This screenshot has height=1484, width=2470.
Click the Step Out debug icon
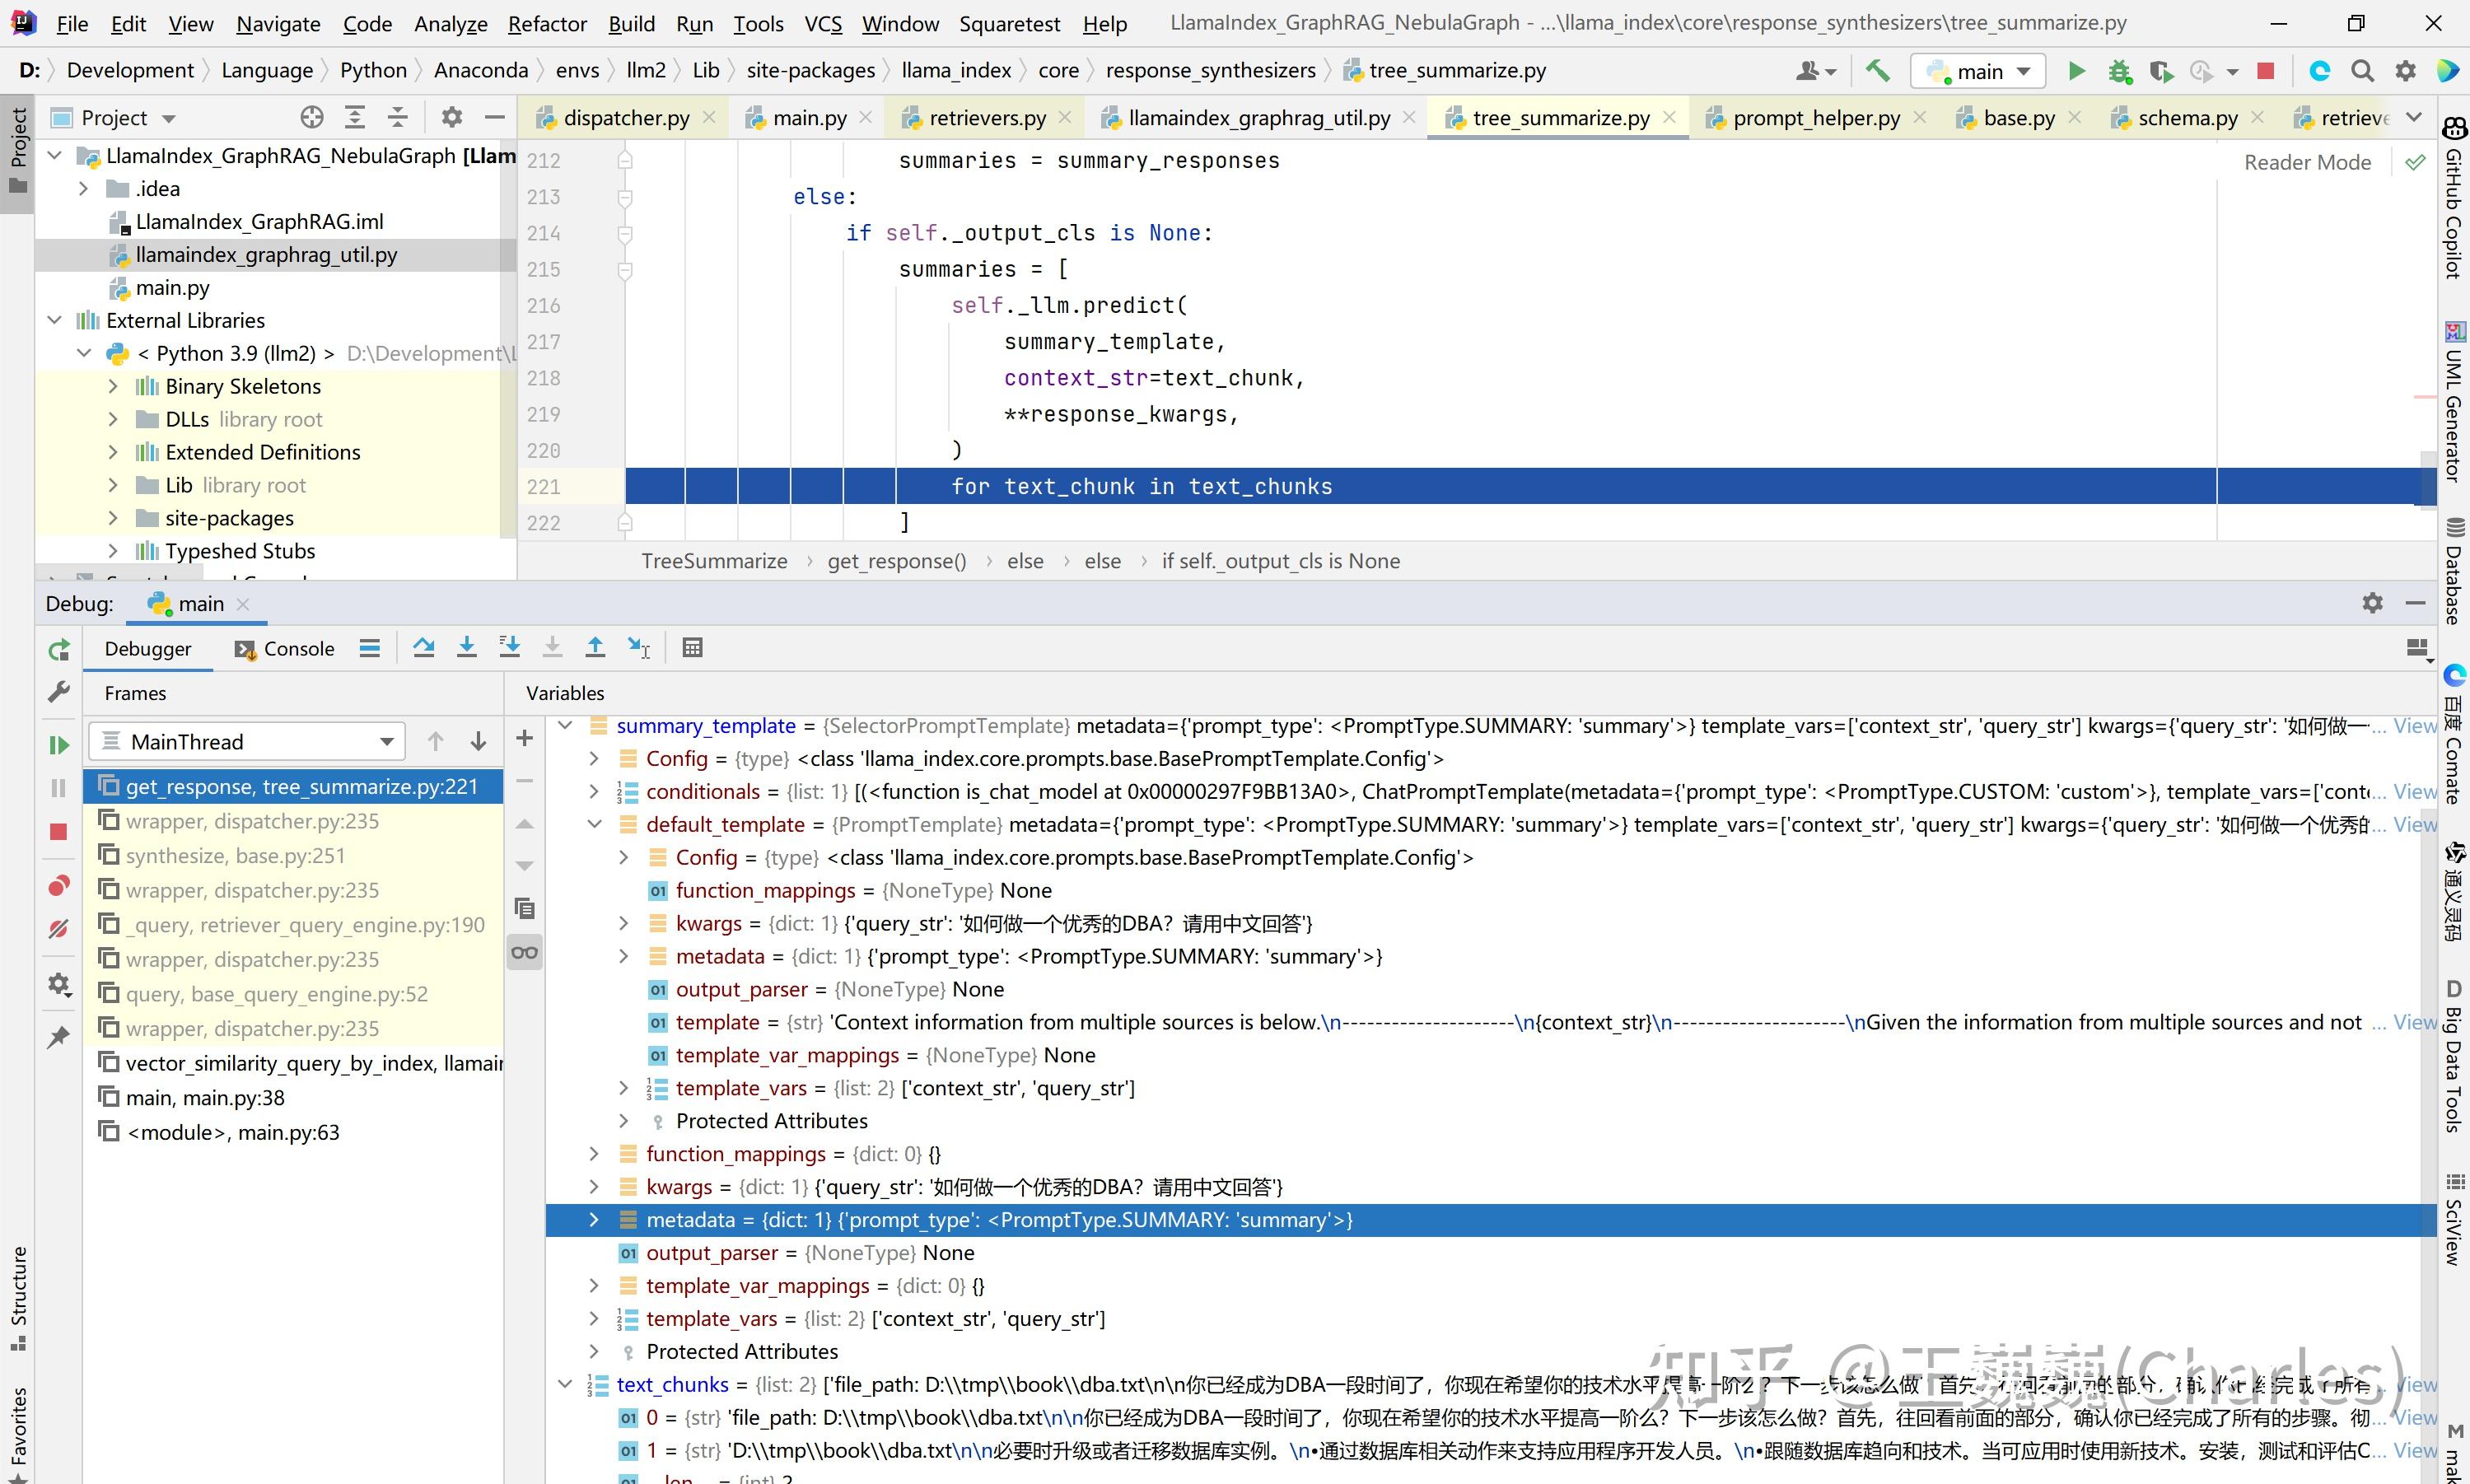595,648
